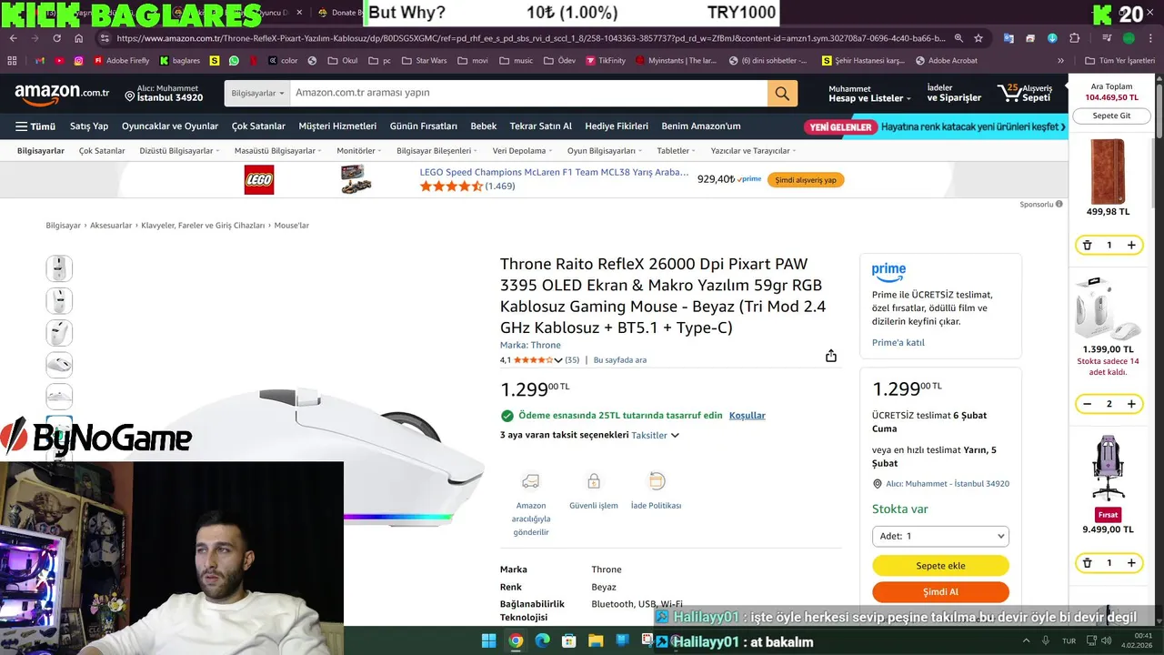Click the browser home icon
1164x655 pixels.
coord(79,38)
